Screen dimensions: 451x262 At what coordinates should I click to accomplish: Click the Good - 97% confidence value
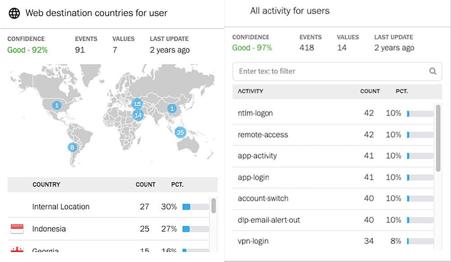pyautogui.click(x=252, y=48)
